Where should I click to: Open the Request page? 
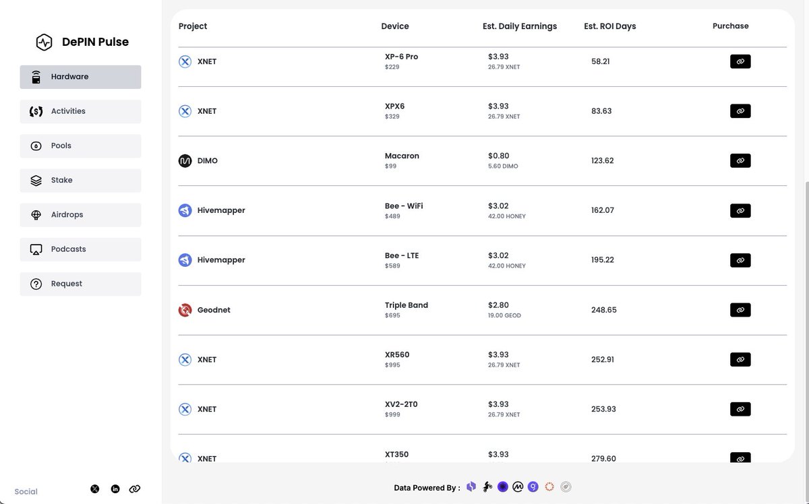pyautogui.click(x=80, y=284)
